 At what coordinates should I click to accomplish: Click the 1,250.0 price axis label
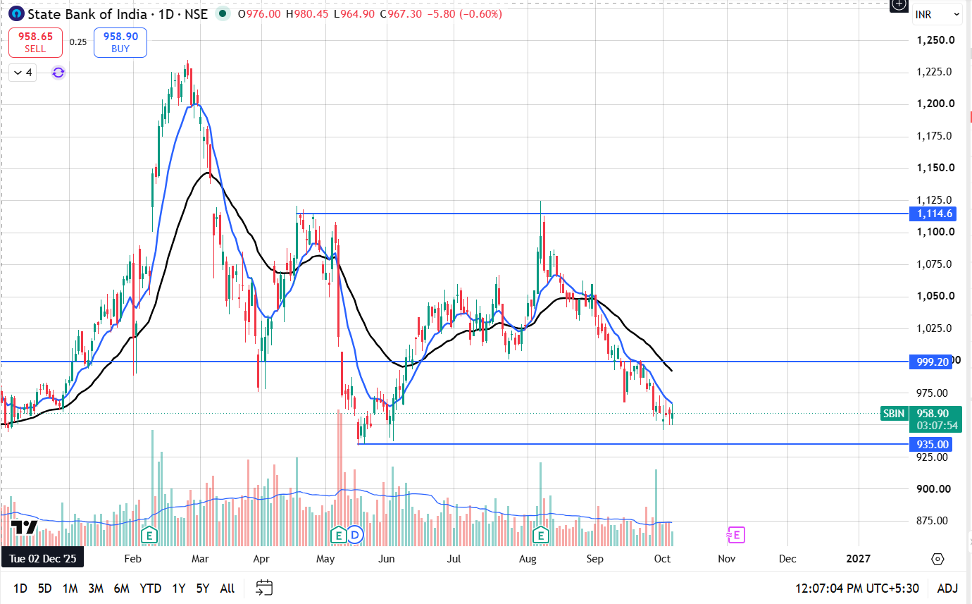[x=935, y=40]
